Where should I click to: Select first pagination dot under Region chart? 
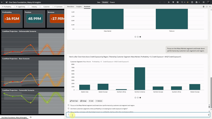[x=135, y=98]
